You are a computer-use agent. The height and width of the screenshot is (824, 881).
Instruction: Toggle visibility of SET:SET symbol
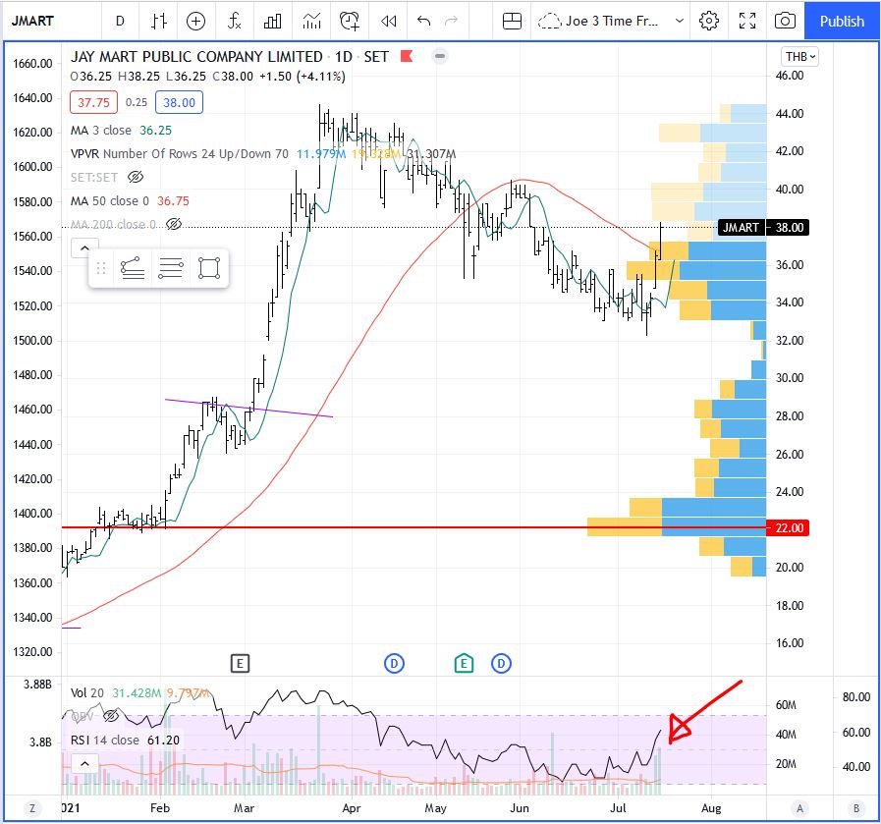tap(136, 177)
